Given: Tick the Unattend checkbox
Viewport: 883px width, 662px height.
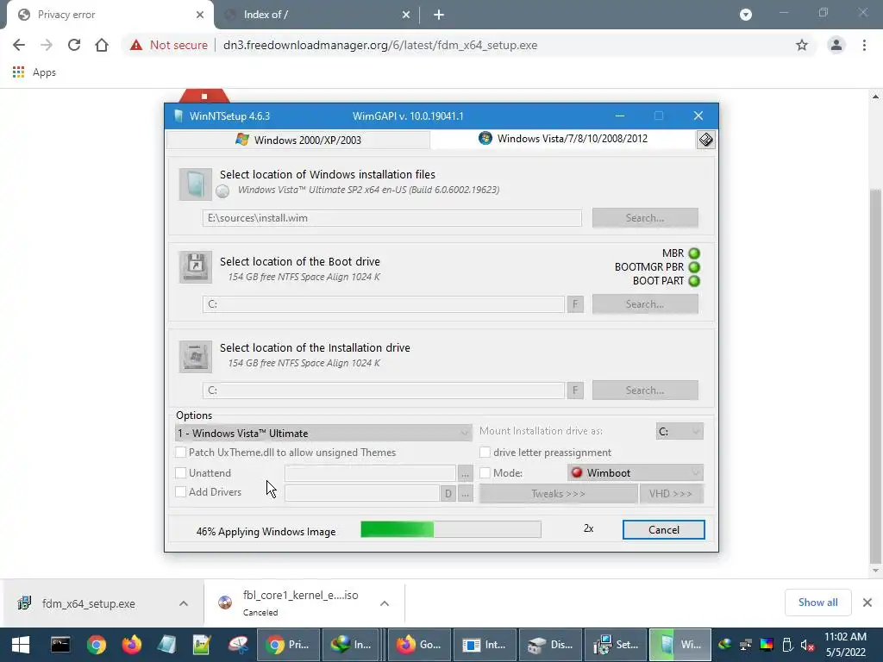Looking at the screenshot, I should [181, 473].
